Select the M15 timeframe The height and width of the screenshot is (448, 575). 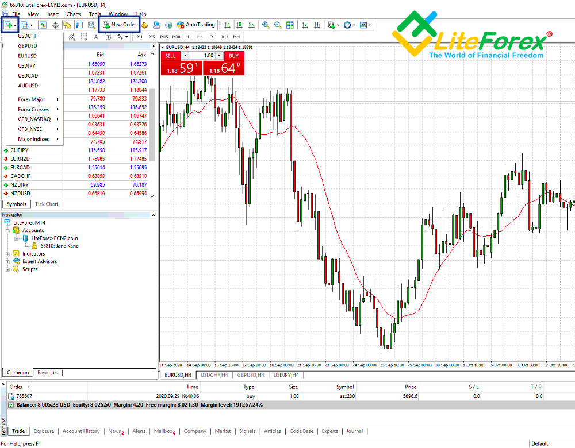coord(164,37)
